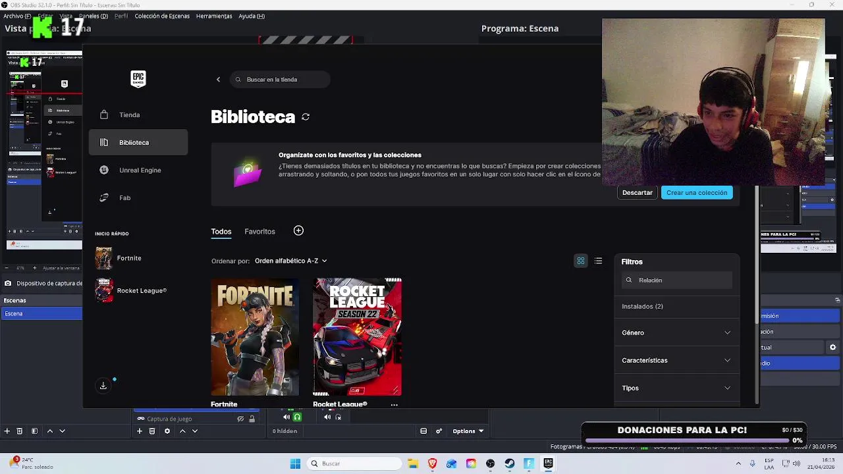
Task: Mute first mixer channel speaker icon
Action: [x=286, y=417]
